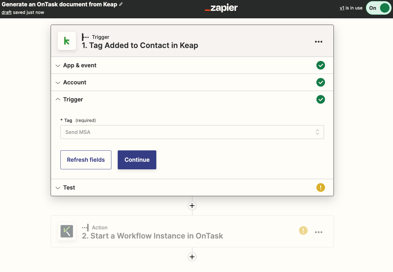393x272 pixels.
Task: Collapse the Trigger section
Action: (x=192, y=100)
